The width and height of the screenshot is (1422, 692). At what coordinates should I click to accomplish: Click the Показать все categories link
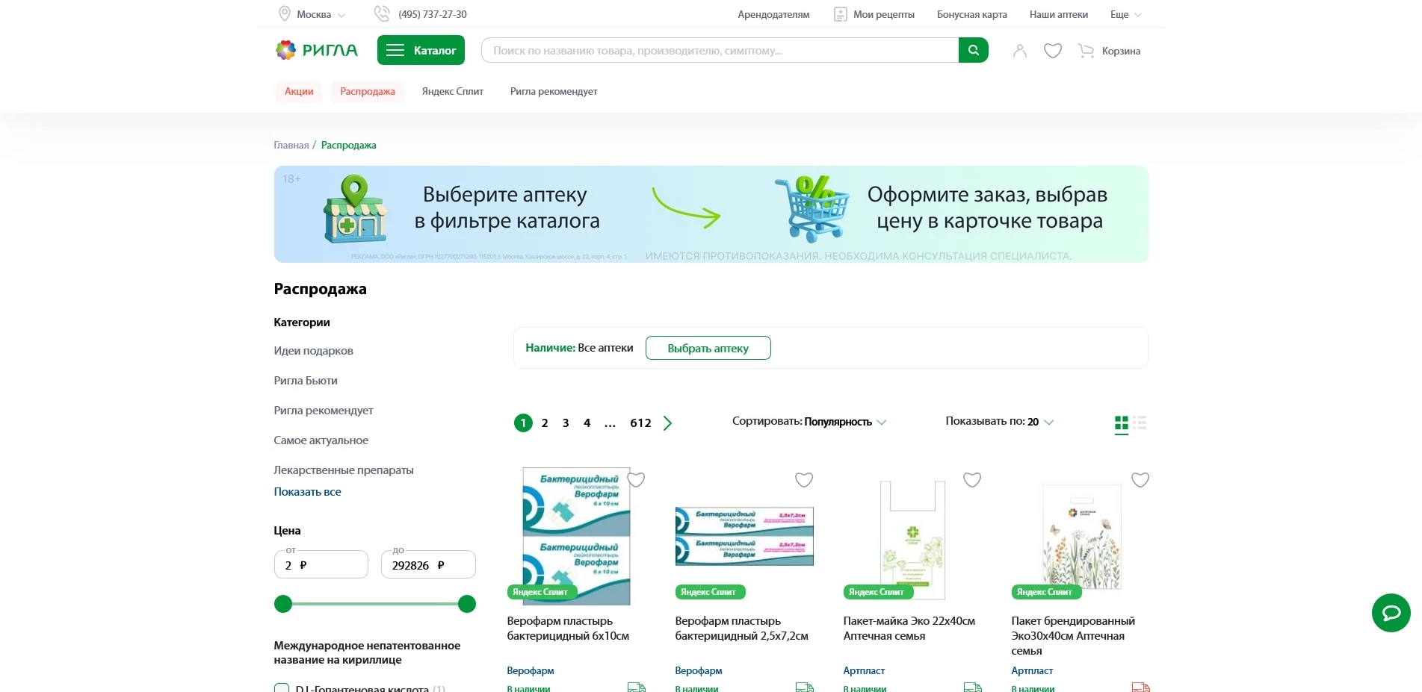307,492
